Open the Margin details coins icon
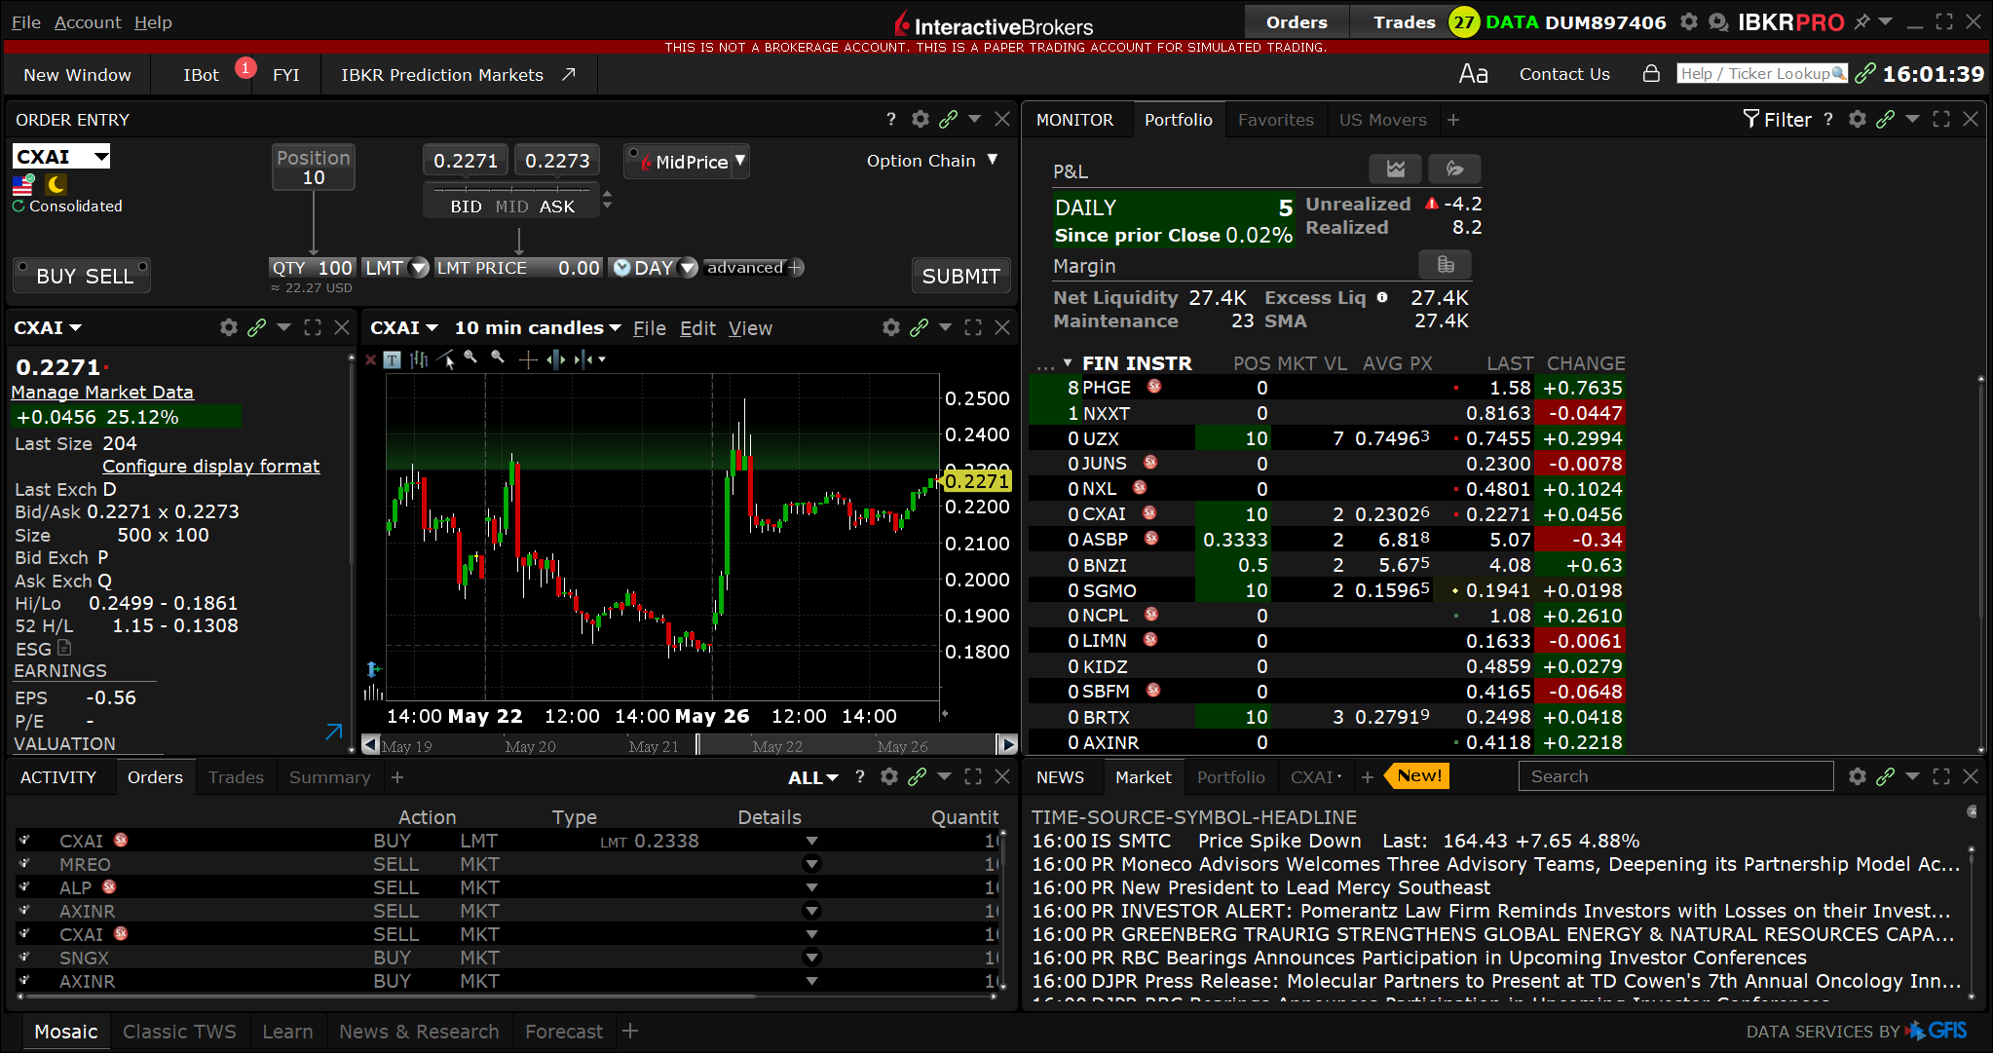Screen dimensions: 1993x1053 [x=1446, y=265]
